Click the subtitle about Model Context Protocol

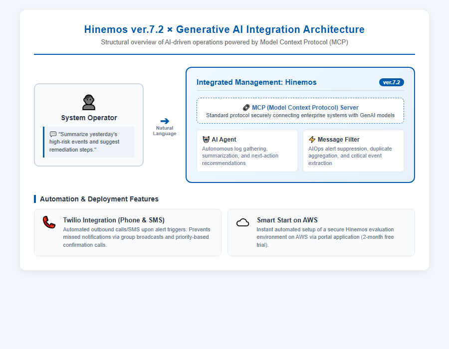[224, 42]
